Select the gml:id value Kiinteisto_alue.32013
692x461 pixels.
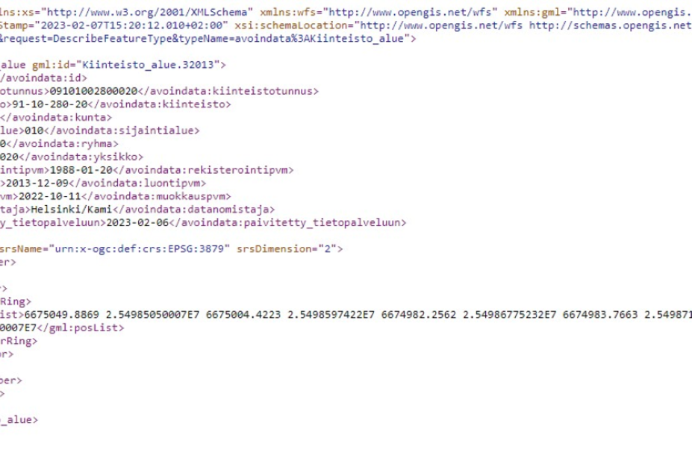click(x=148, y=65)
